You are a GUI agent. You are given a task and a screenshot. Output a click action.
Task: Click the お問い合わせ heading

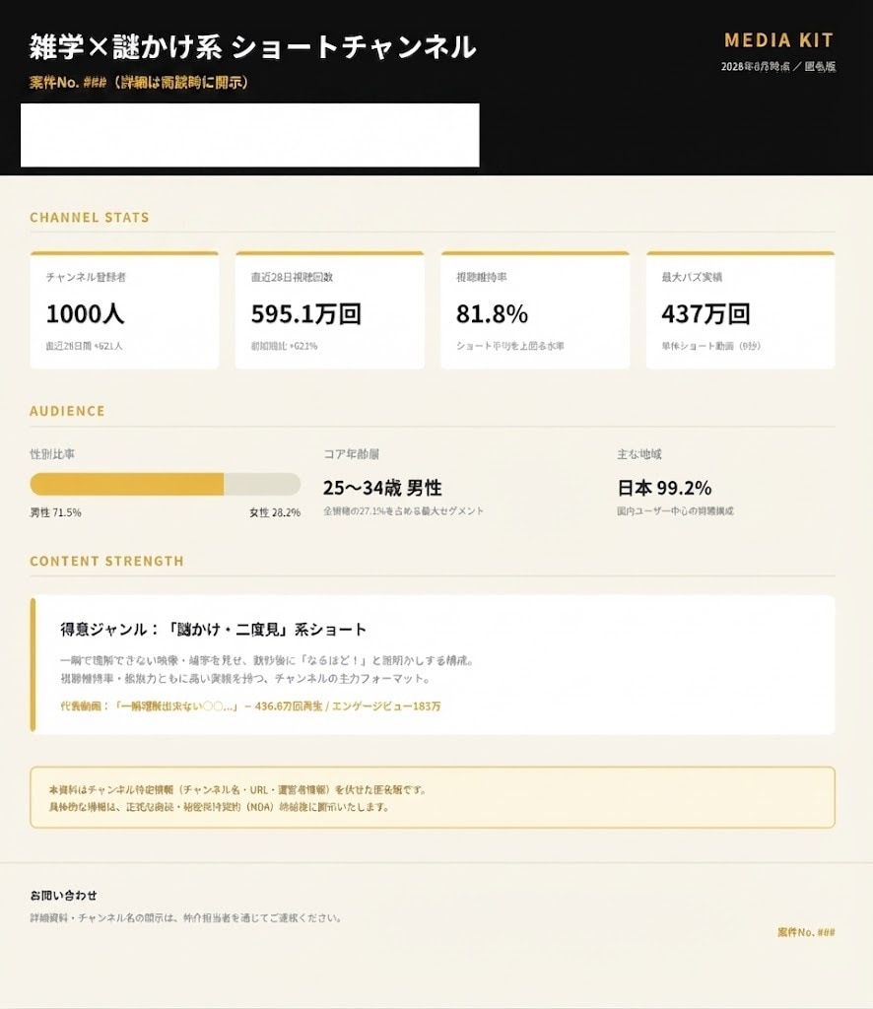(63, 895)
